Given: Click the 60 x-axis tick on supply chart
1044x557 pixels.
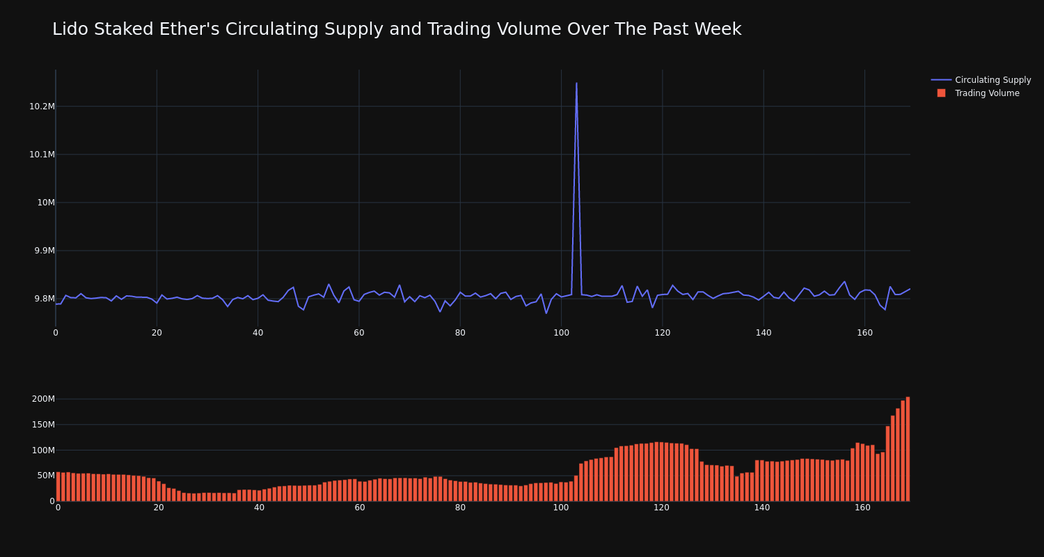Looking at the screenshot, I should tap(358, 333).
